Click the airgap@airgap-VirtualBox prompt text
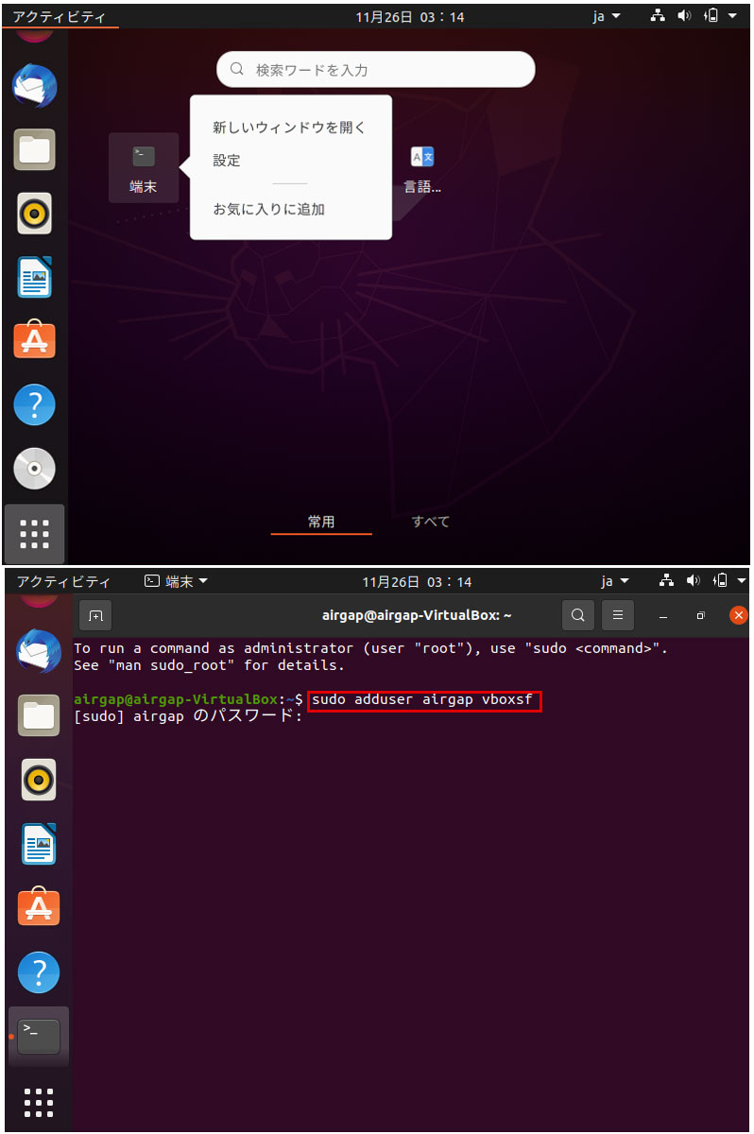The width and height of the screenshot is (754, 1134). pyautogui.click(x=176, y=700)
